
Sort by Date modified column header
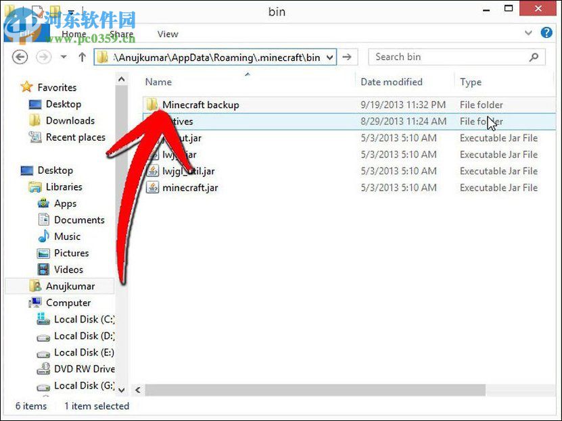coord(392,82)
